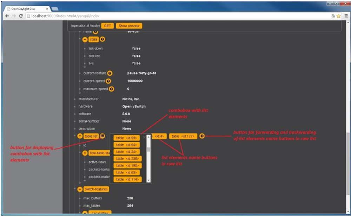Open help for current-speed

click(x=108, y=81)
